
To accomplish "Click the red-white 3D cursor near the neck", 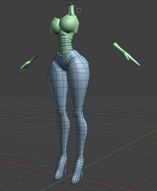I will 78,10.
